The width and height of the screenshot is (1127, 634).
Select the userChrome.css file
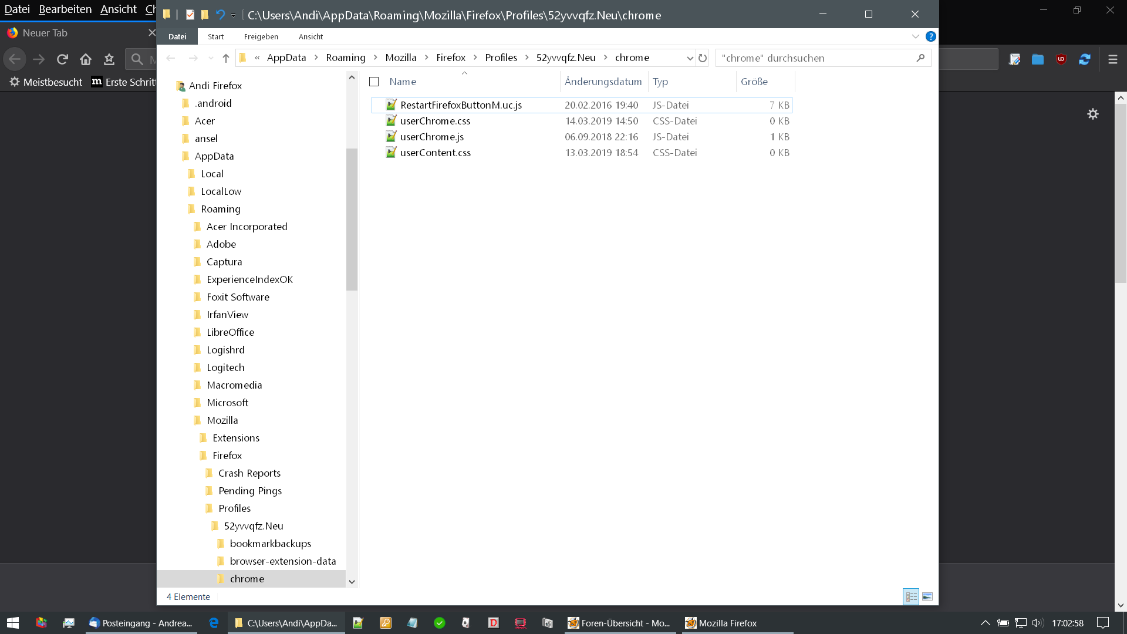(x=435, y=121)
